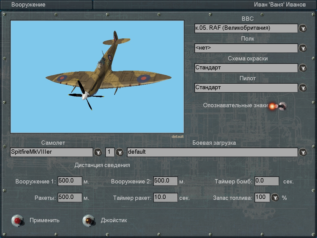This screenshot has width=317, height=238.
Task: Select the Ракеты distance input field
Action: 70,197
